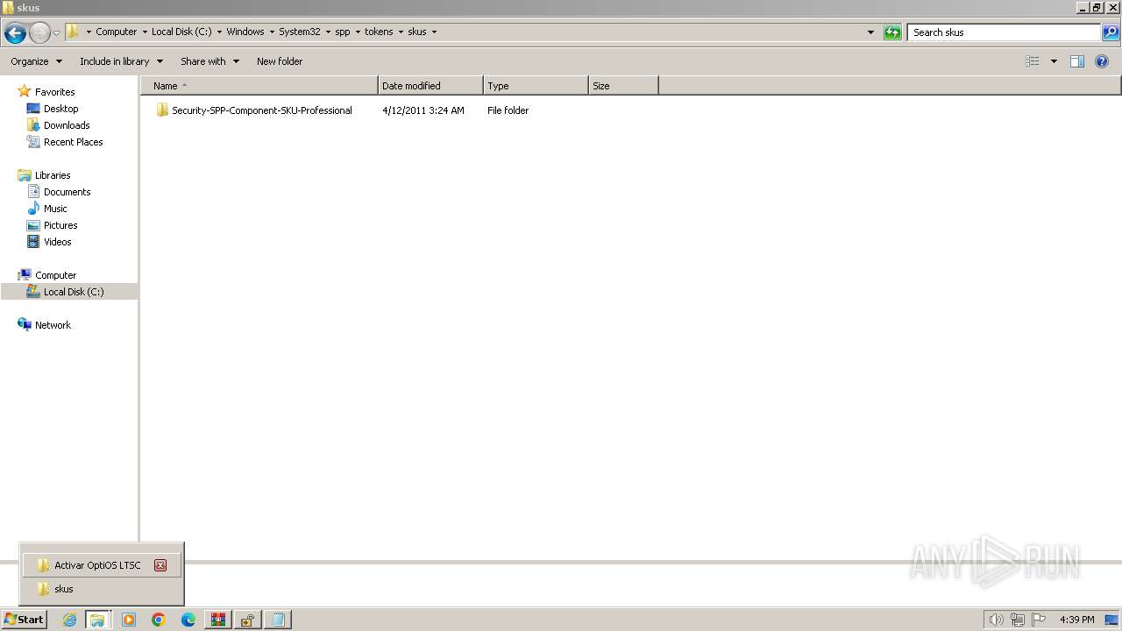Change your view icon button
This screenshot has width=1122, height=631.
click(1033, 61)
